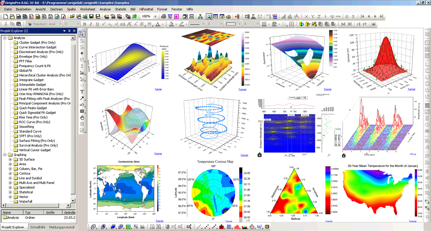Viewport: 431px width, 231px height.
Task: Click the Print icon in toolbar
Action: coord(163,17)
